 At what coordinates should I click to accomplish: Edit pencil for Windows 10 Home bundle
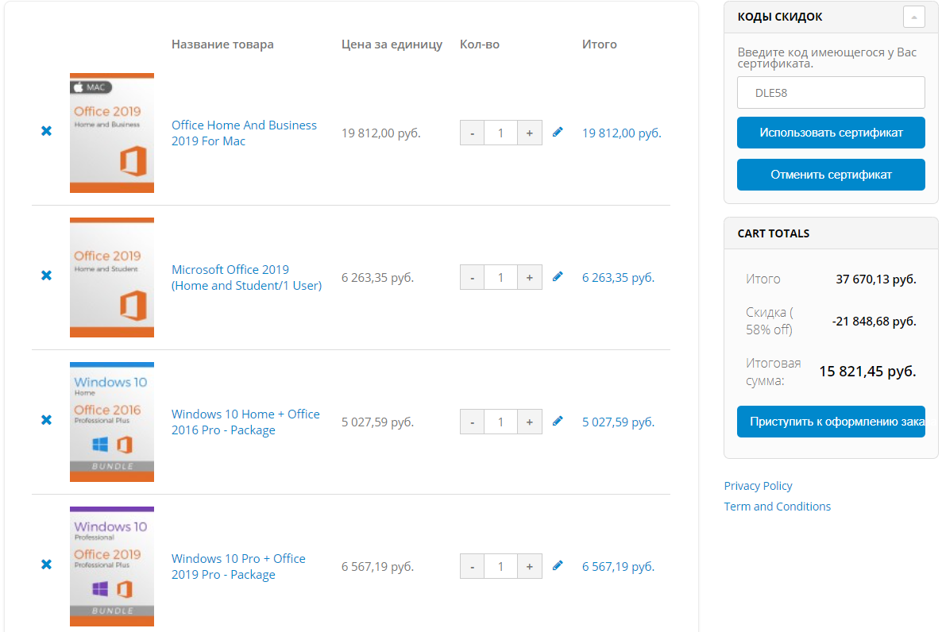(558, 421)
